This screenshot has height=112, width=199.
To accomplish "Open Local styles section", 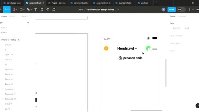I will click(174, 43).
